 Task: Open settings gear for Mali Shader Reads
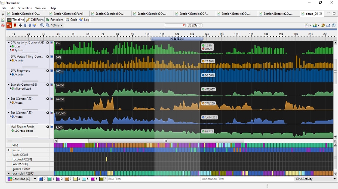47,127
